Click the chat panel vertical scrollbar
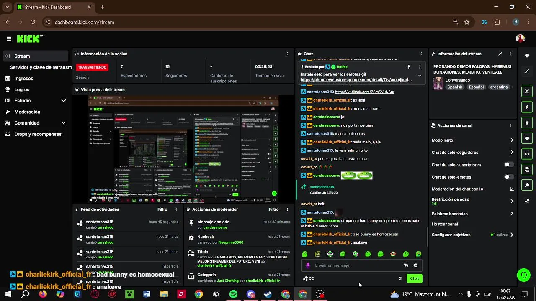 point(427,237)
